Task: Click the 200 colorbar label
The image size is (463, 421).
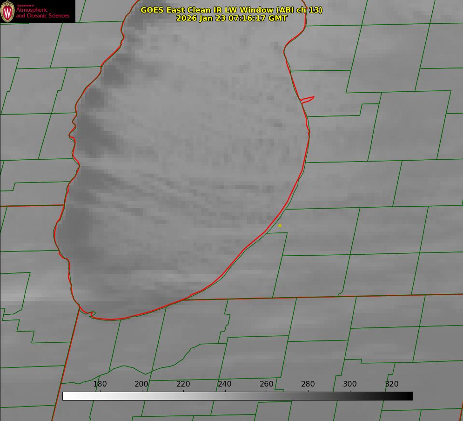Action: (141, 384)
